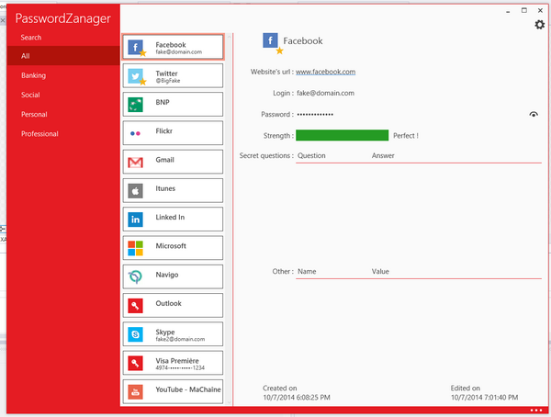The image size is (551, 417).
Task: Select the Itunes entry name
Action: 165,188
